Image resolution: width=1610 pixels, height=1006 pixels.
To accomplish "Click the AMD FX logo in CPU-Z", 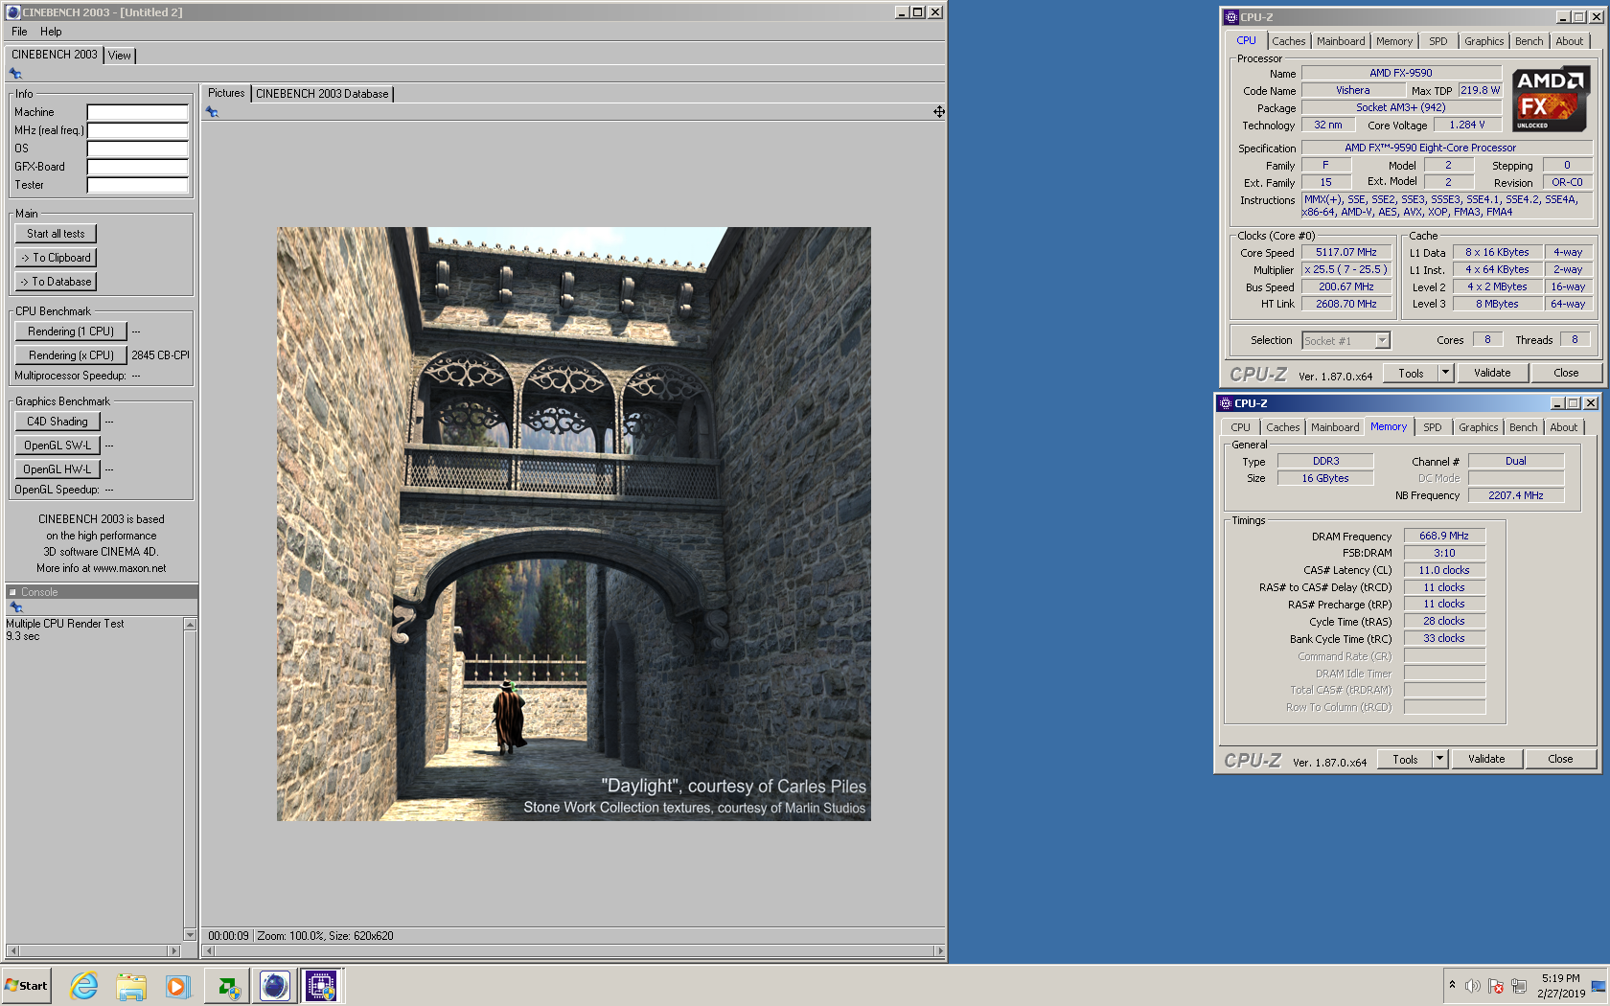I will pyautogui.click(x=1551, y=100).
